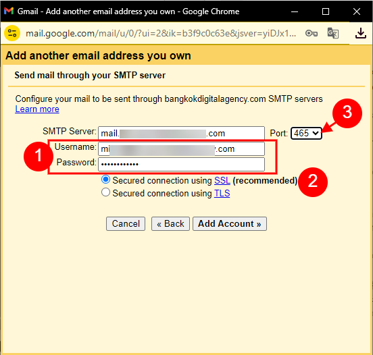
Task: Click the Cancel button
Action: 126,223
